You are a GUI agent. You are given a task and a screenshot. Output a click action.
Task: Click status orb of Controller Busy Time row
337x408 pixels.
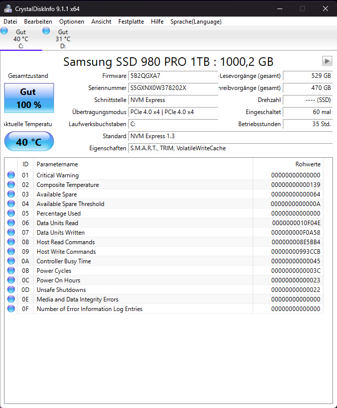click(x=11, y=261)
